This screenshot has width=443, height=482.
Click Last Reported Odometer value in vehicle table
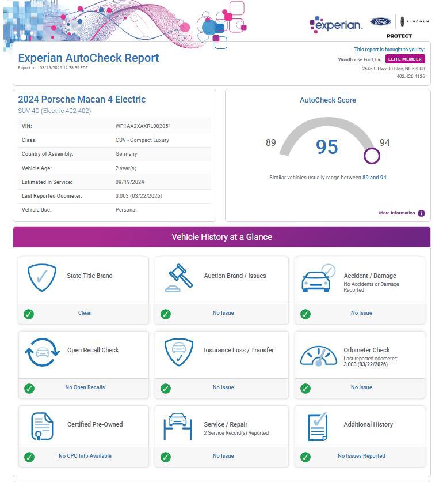point(139,196)
